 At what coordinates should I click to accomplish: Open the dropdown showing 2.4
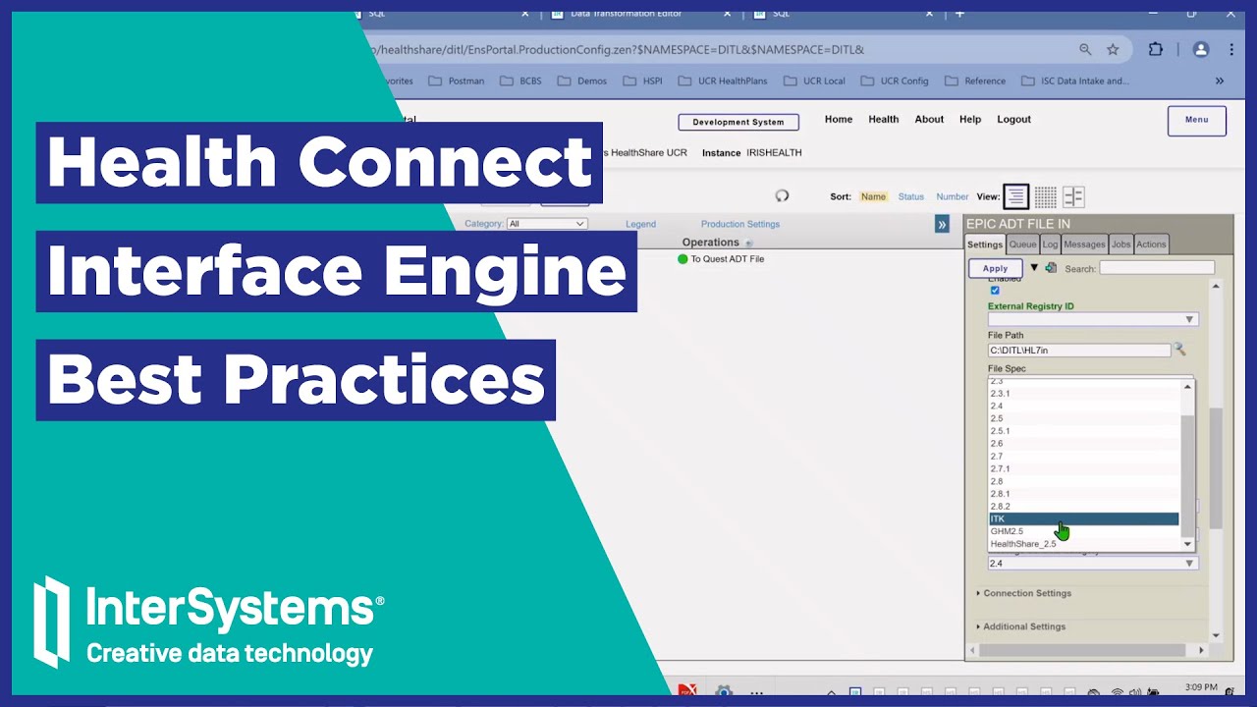[x=1093, y=564]
